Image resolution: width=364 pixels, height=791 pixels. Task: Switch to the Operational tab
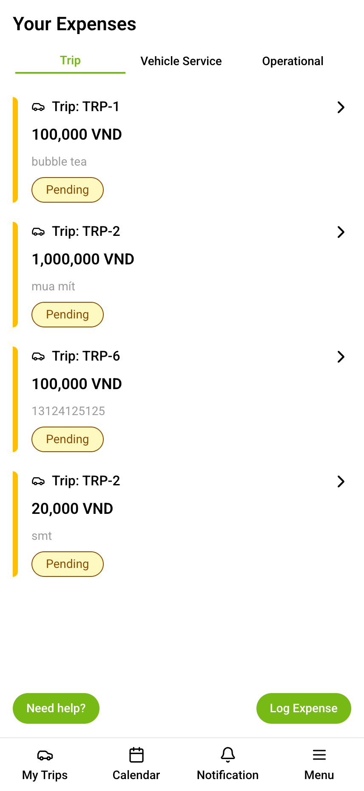point(293,61)
